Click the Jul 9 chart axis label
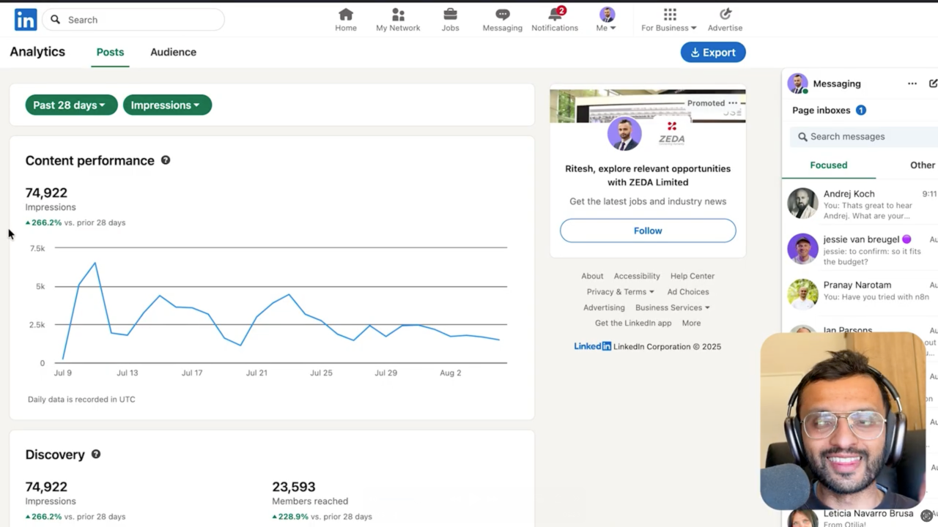Screen dimensions: 938x527 click(63, 373)
